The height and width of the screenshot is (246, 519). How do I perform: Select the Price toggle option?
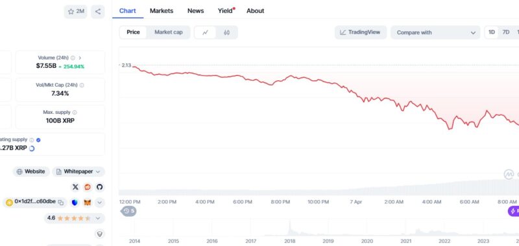point(133,32)
